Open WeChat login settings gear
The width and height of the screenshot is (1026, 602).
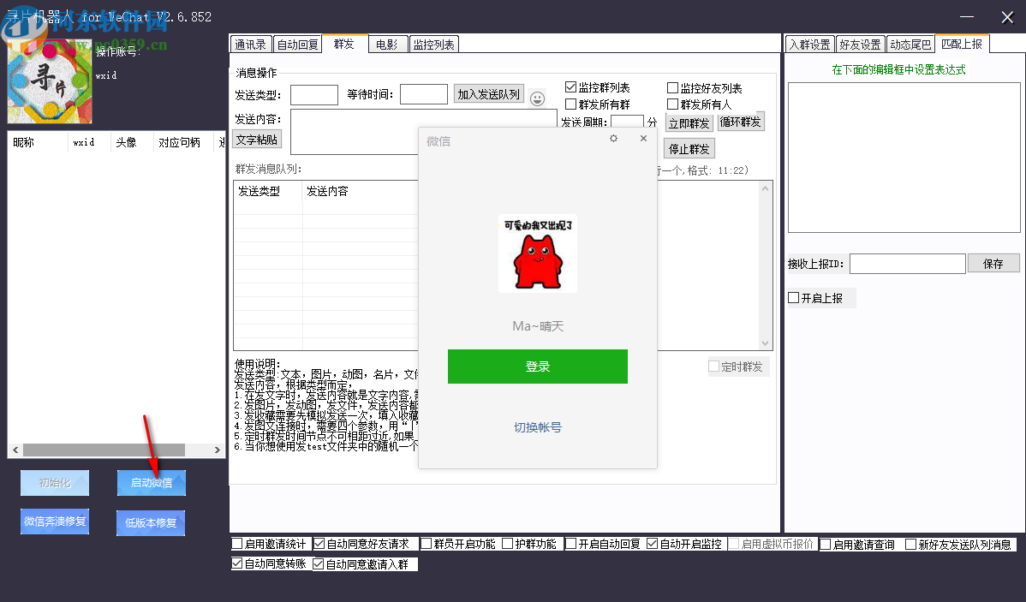(x=613, y=138)
